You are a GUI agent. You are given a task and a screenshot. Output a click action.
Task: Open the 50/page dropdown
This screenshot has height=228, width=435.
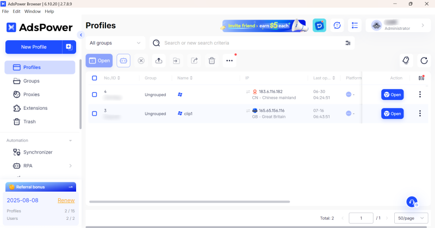point(411,218)
